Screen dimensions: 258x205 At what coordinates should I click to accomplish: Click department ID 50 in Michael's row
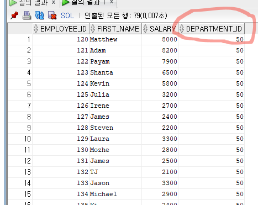tap(211, 194)
